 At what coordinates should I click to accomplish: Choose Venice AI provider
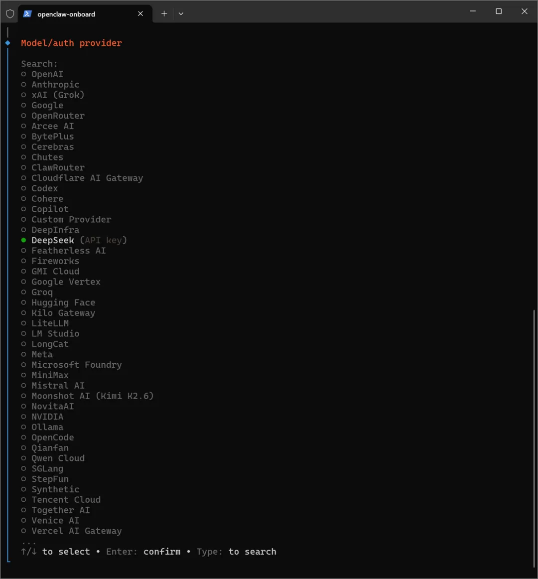(x=50, y=520)
